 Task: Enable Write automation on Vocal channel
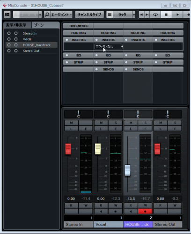[x=116, y=205]
